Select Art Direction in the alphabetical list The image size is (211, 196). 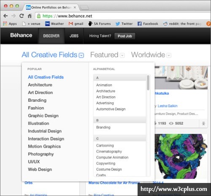pos(106,97)
